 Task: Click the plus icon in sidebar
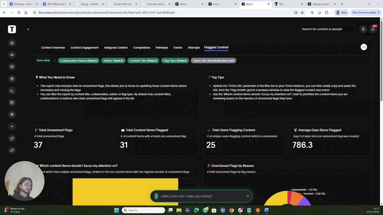click(x=12, y=126)
